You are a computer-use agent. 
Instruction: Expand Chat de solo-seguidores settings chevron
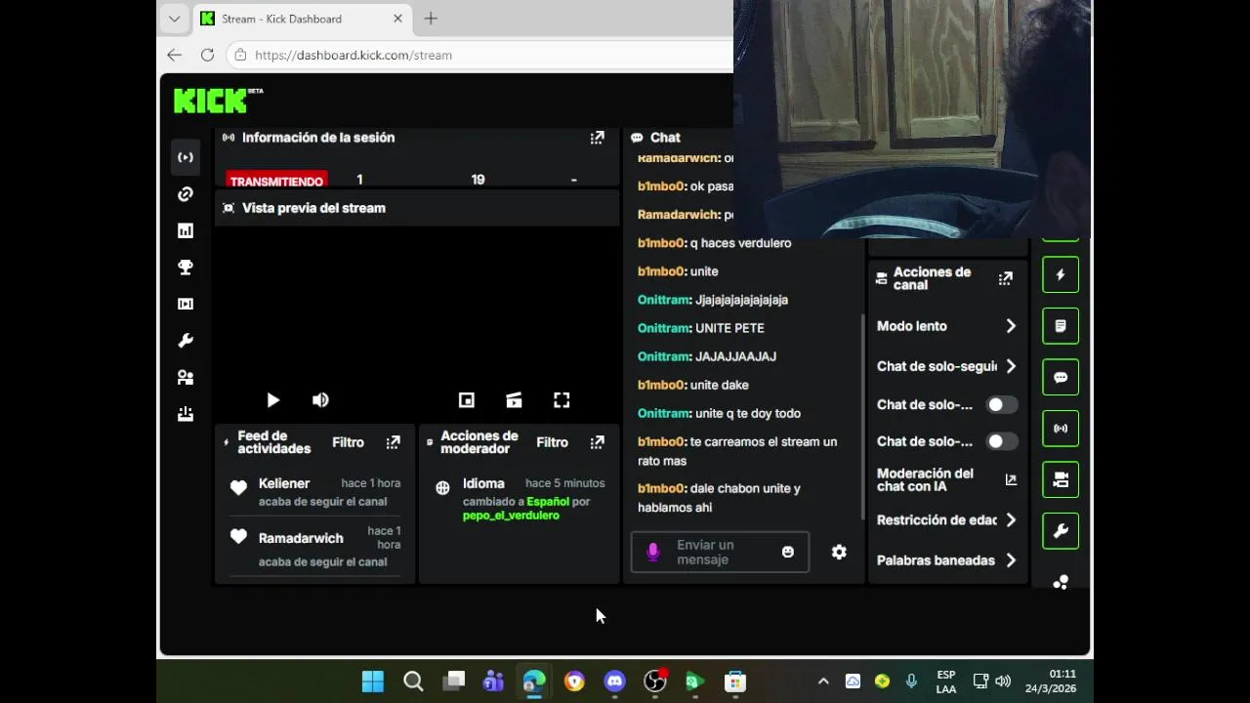click(1011, 366)
